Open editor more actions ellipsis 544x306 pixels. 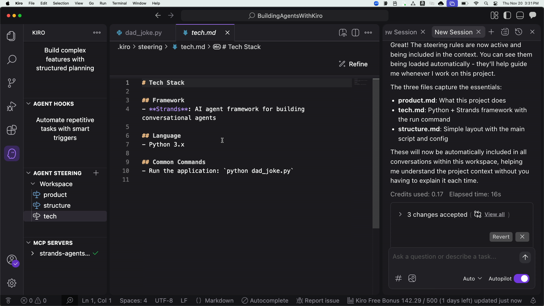(x=368, y=33)
